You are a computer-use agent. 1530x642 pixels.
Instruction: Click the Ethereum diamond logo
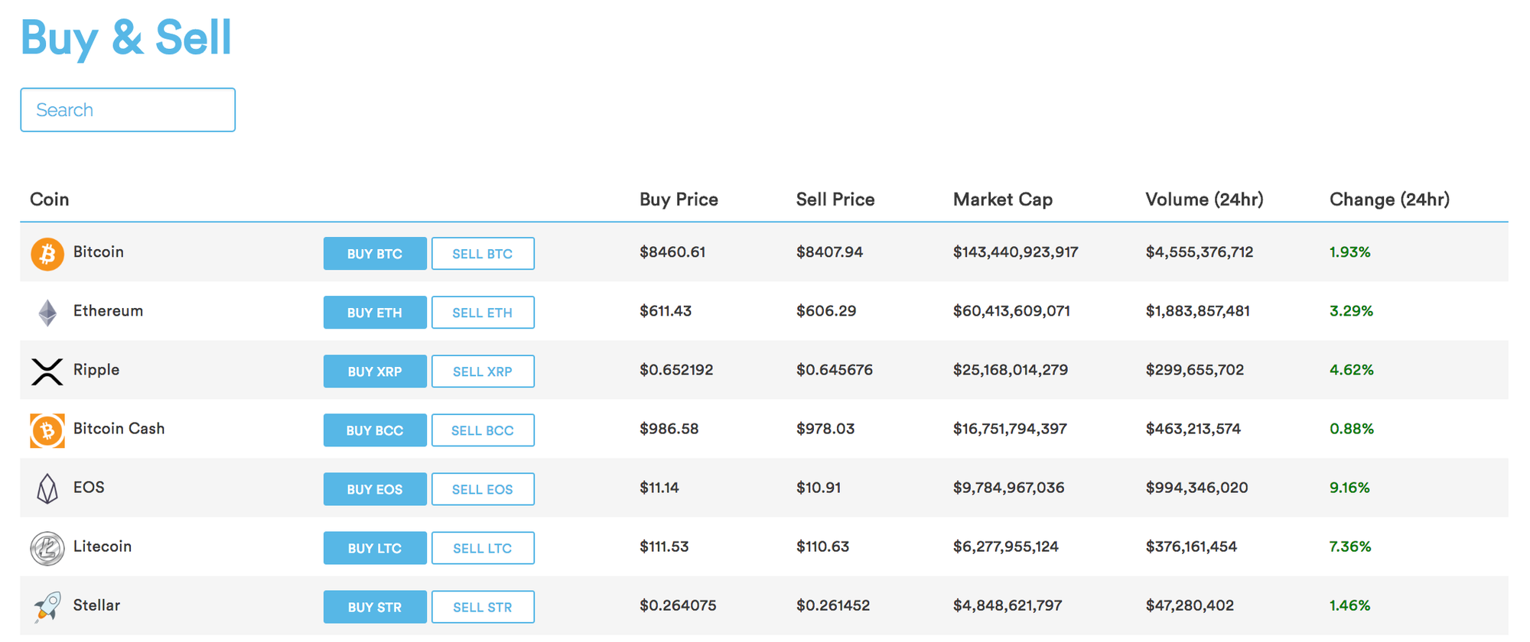coord(47,313)
